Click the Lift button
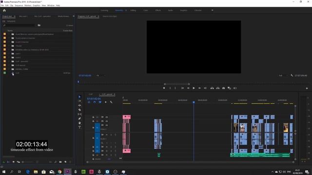Image resolution: width=312 pixels, height=175 pixels. [212, 88]
